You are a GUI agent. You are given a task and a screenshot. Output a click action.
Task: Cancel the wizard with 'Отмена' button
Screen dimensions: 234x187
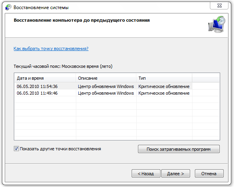[x=209, y=174]
